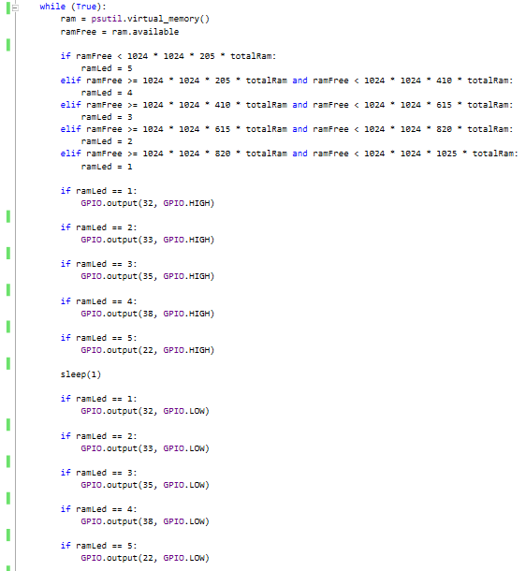Click the elif line ending with '1025 * totalRam:'
Screen dimensions: 526x571
pos(289,154)
